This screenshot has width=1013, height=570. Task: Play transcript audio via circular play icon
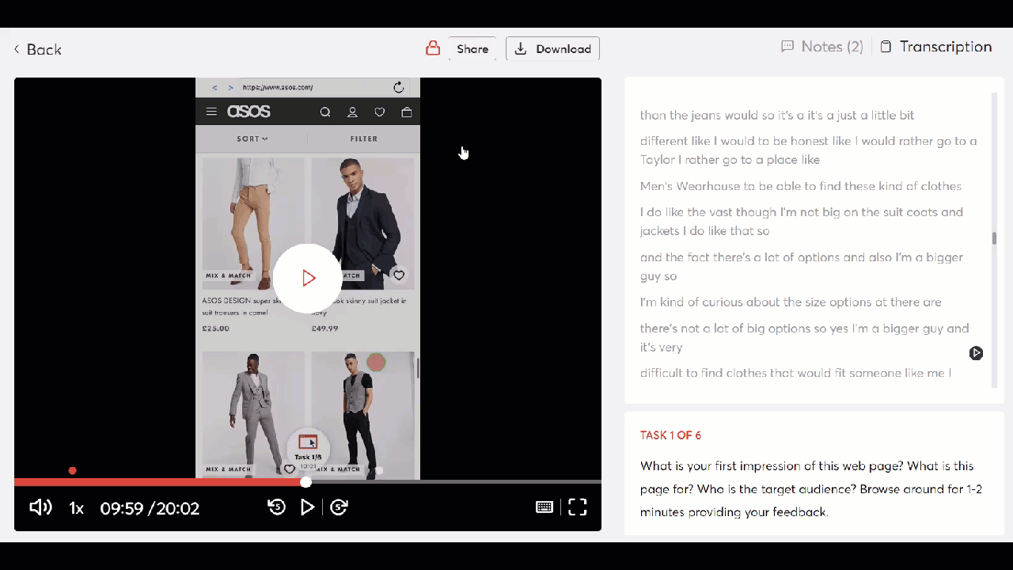976,353
